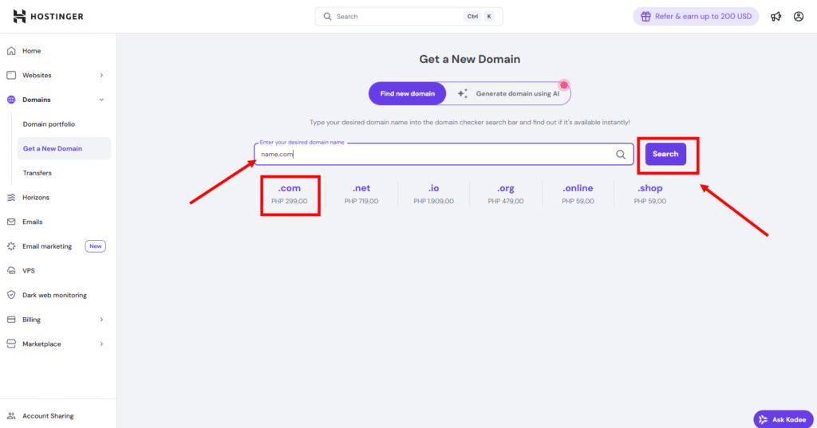The image size is (817, 428).
Task: Click the Horizons waves icon
Action: (11, 198)
